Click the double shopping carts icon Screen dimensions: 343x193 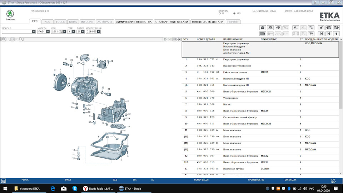[311, 28]
